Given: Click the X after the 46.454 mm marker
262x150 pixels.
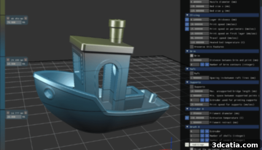Looking at the screenshot, I should point(25,18).
